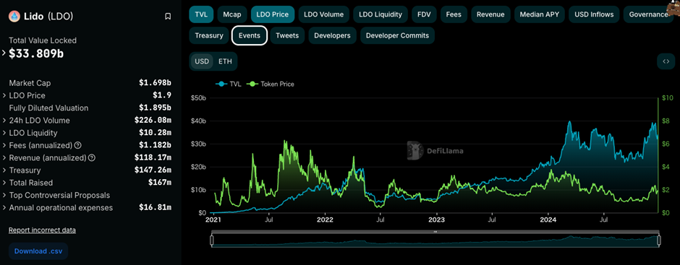
Task: Click the Fully Diluted Valuation value $1.895b
Action: click(155, 108)
